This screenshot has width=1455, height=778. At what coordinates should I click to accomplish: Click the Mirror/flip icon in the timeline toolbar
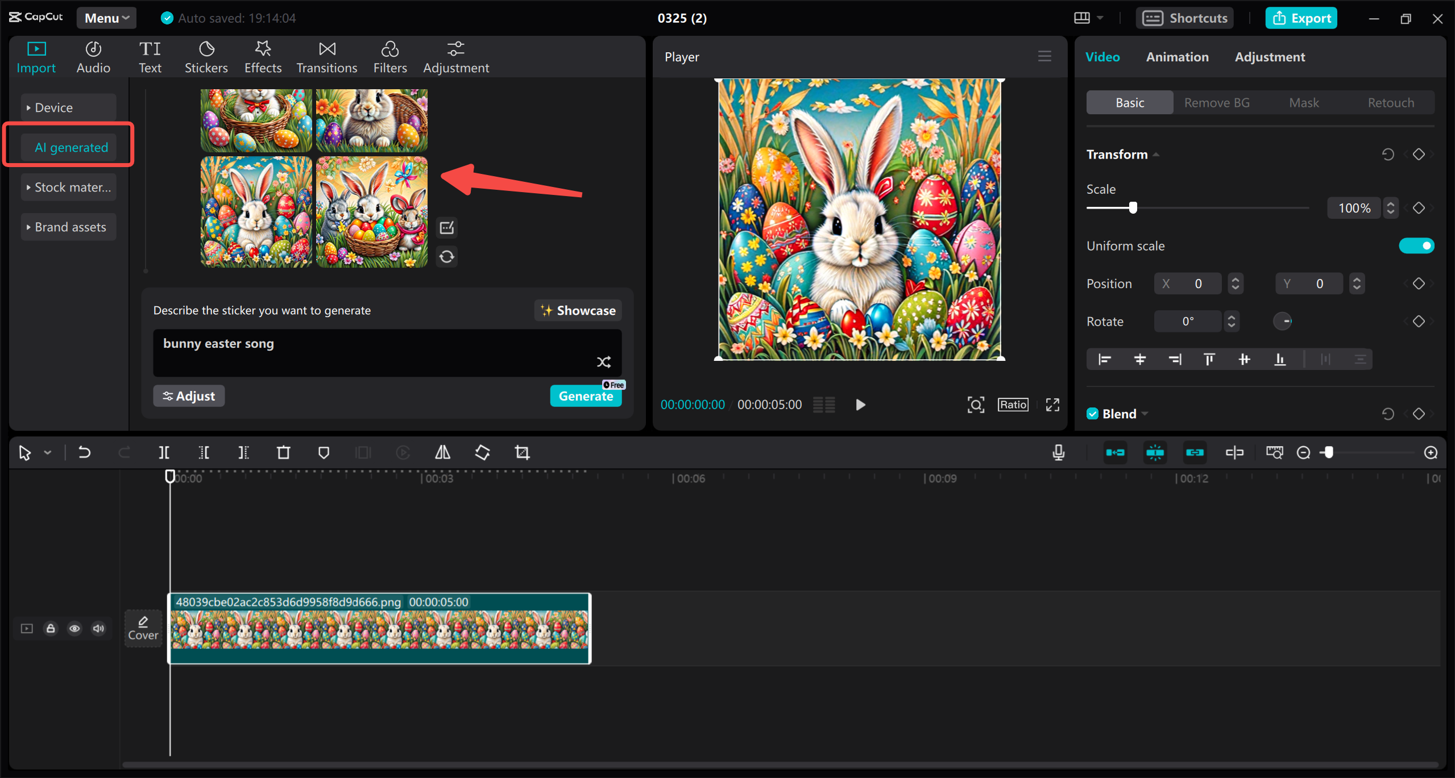point(442,452)
